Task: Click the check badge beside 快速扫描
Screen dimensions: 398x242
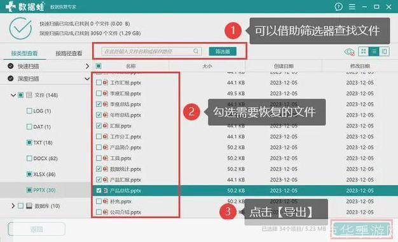Action: coord(10,66)
